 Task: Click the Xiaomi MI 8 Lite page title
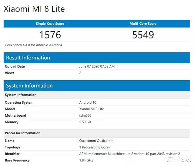pos(34,9)
